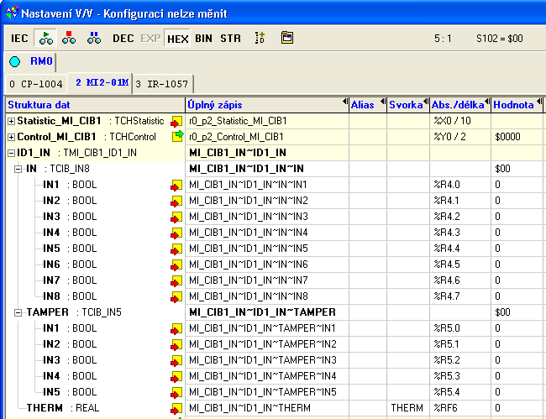Click the blue-pause binoculars icon
The image size is (546, 419).
click(94, 38)
